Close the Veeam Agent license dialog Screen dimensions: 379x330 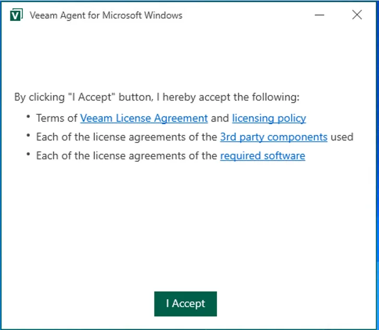coord(357,15)
